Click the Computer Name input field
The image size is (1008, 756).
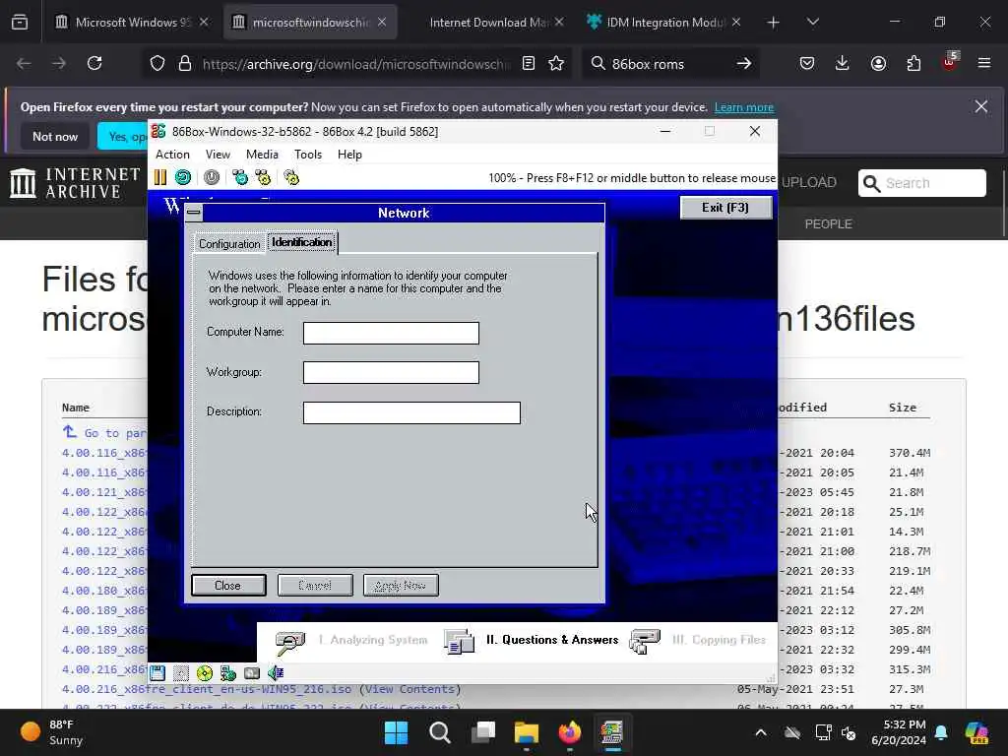[391, 333]
